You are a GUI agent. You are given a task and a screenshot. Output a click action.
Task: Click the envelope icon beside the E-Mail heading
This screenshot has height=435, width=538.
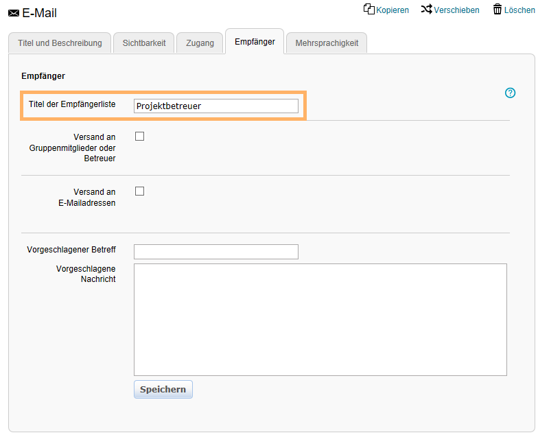pos(14,13)
